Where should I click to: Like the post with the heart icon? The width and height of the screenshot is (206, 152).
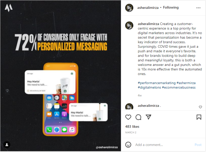point(128,117)
